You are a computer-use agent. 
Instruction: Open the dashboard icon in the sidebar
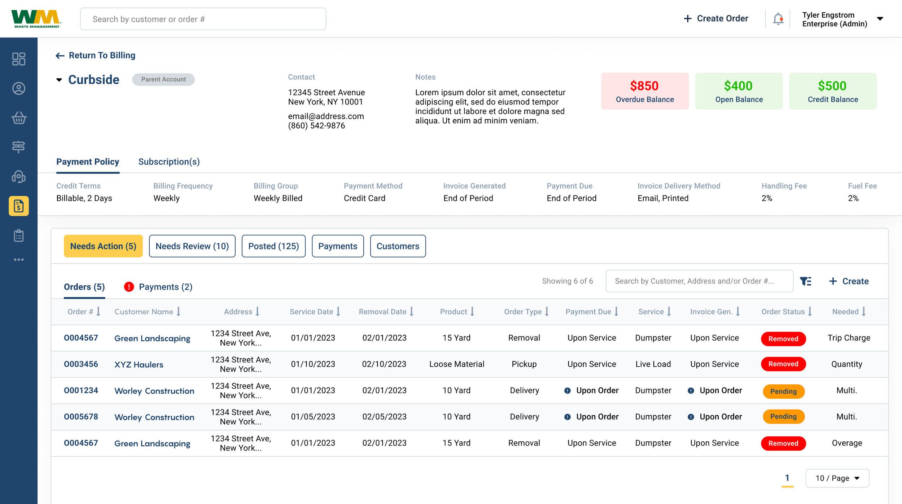coord(18,59)
